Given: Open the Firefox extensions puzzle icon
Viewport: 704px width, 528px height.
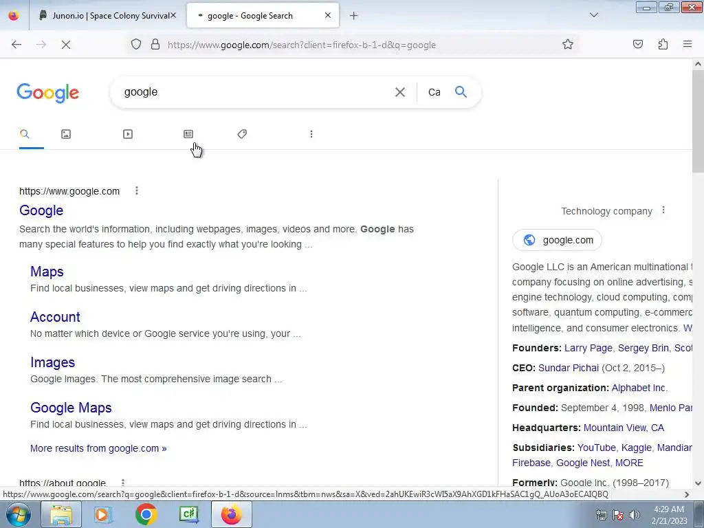Looking at the screenshot, I should [x=663, y=45].
